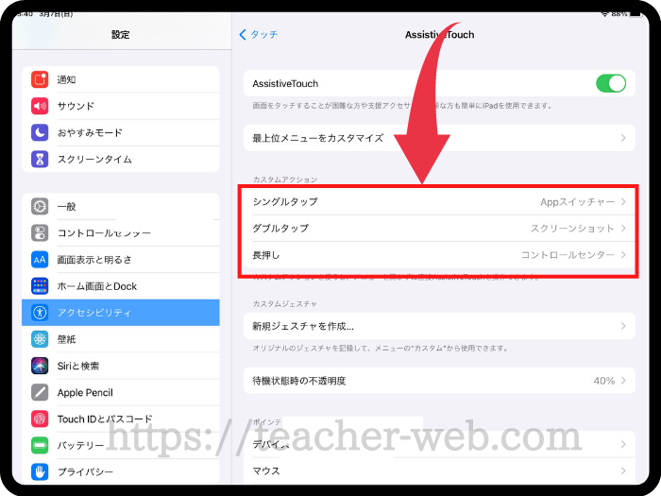Viewport: 661px width, 496px height.
Task: Tap シングルタップ custom action label
Action: pyautogui.click(x=285, y=202)
